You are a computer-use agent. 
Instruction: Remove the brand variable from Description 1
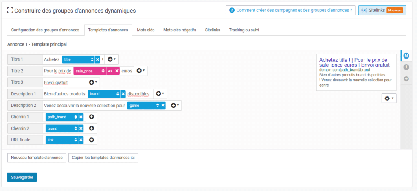[123, 94]
